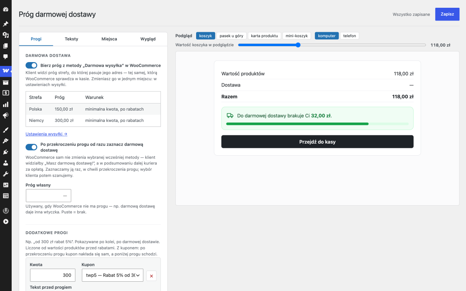This screenshot has width=466, height=291.
Task: Remove the 300 threshold with red X
Action: (151, 276)
